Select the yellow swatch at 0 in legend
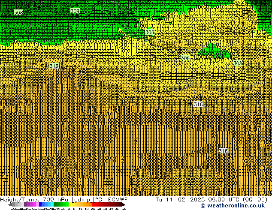Viewport: 272px width, 210px height. pos(70,204)
